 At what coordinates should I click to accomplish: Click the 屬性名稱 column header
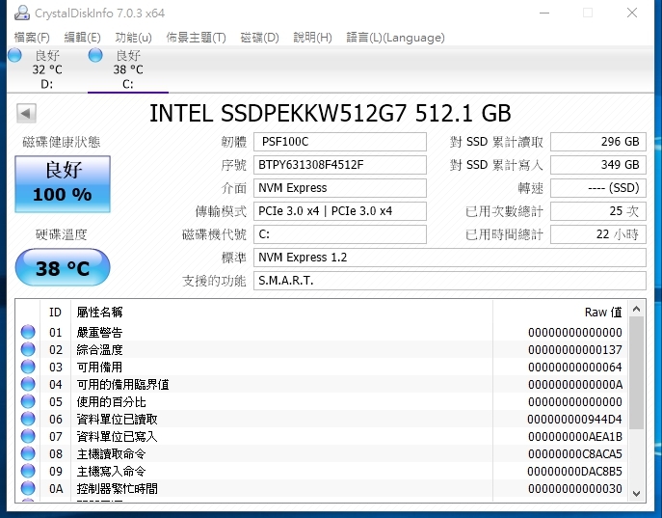tap(281, 313)
